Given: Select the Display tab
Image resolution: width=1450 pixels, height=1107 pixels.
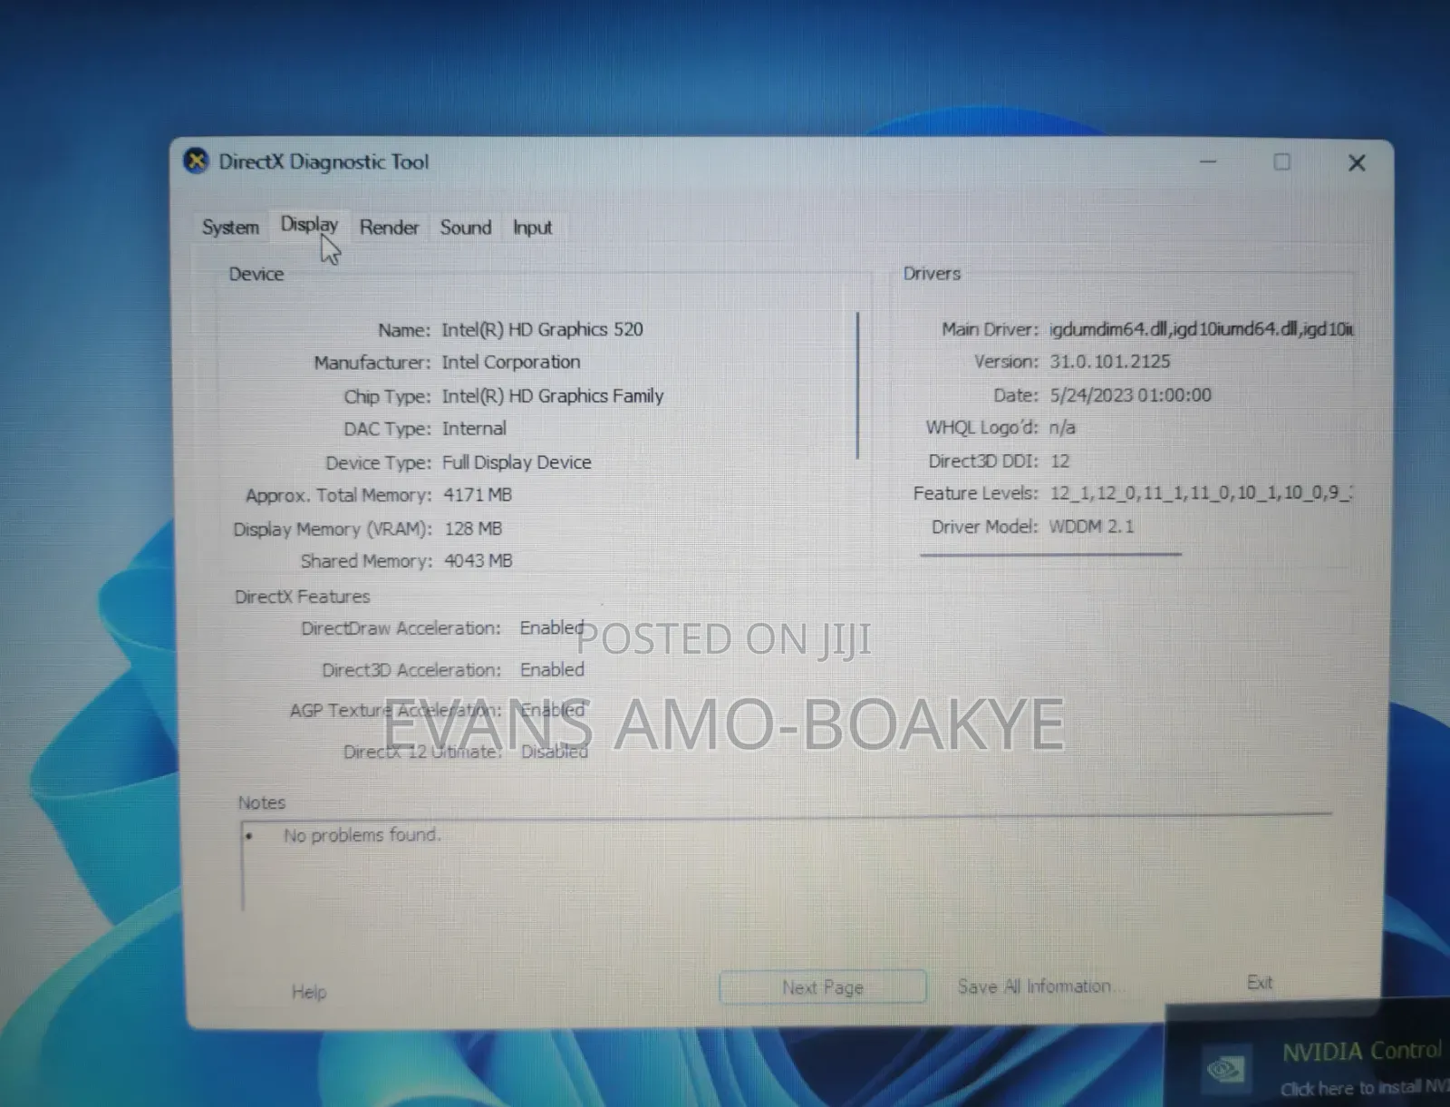Looking at the screenshot, I should pyautogui.click(x=309, y=224).
